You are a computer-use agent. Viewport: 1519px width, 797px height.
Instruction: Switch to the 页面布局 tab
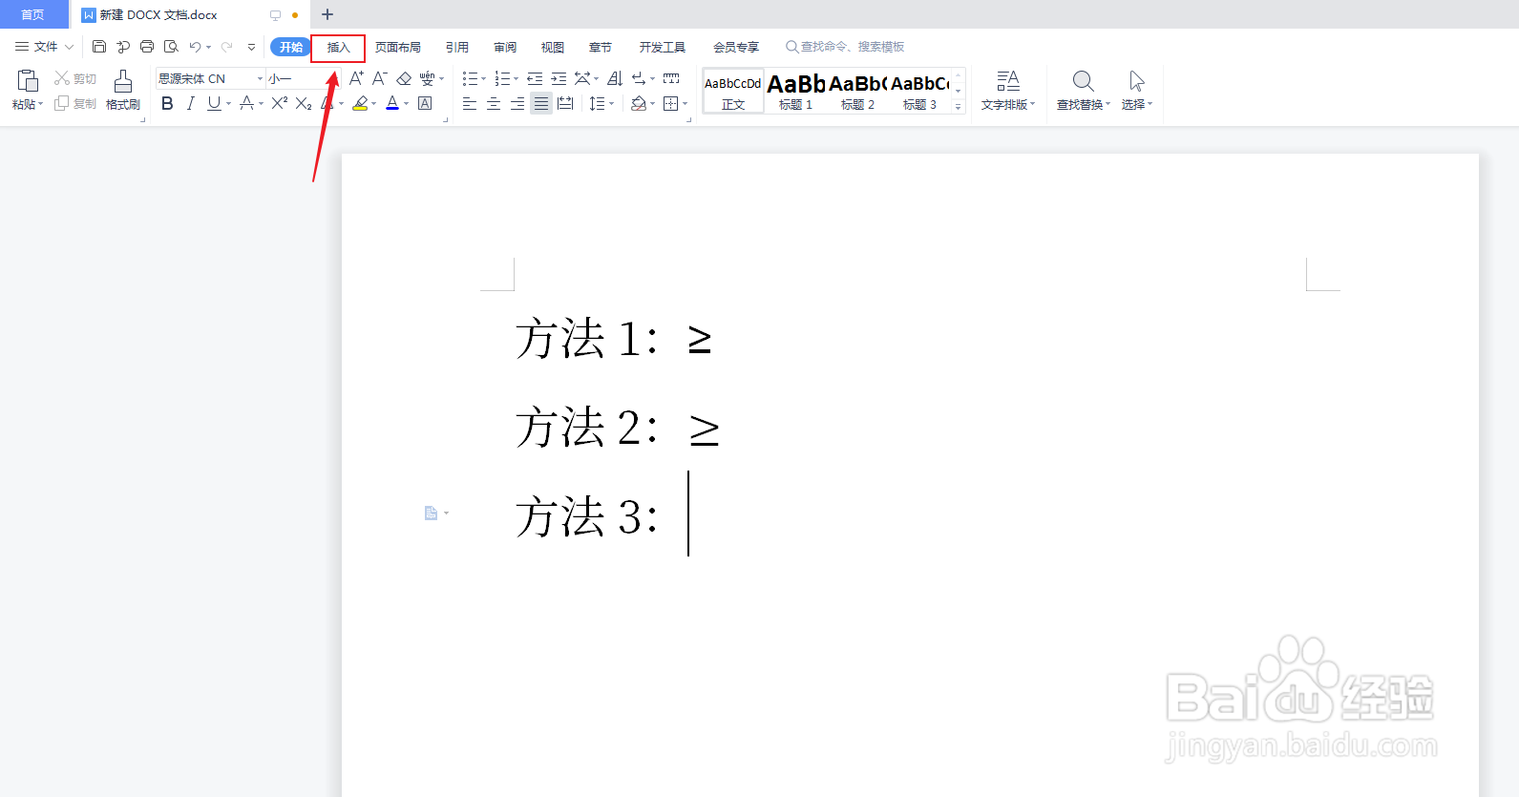pos(398,47)
